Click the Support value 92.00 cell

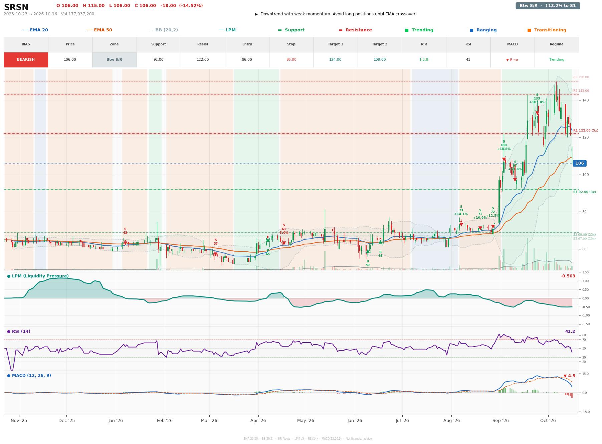click(158, 60)
